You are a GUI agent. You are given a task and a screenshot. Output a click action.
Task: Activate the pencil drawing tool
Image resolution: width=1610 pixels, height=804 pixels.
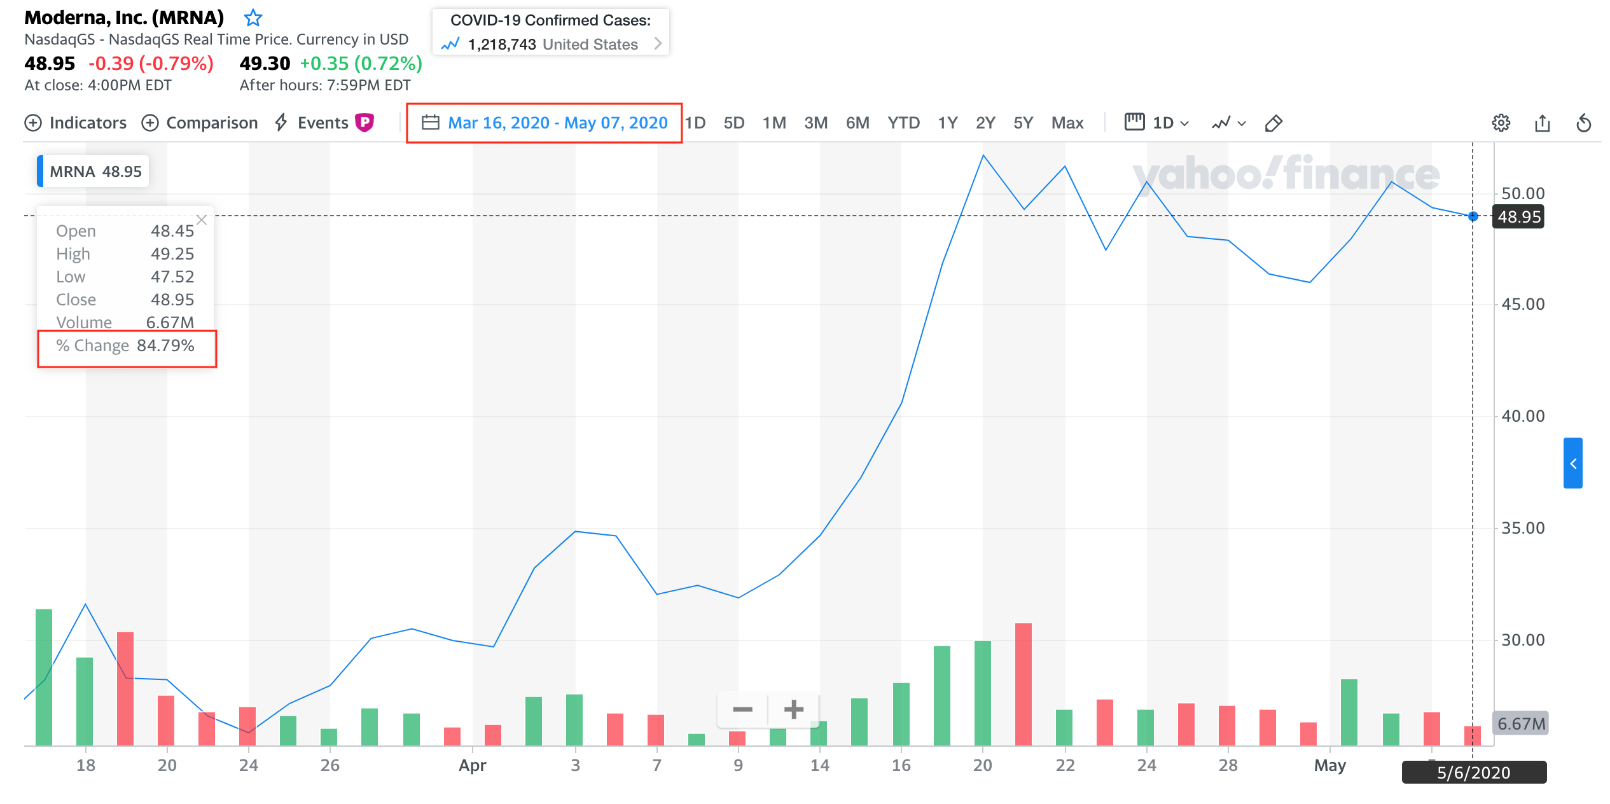[x=1273, y=123]
